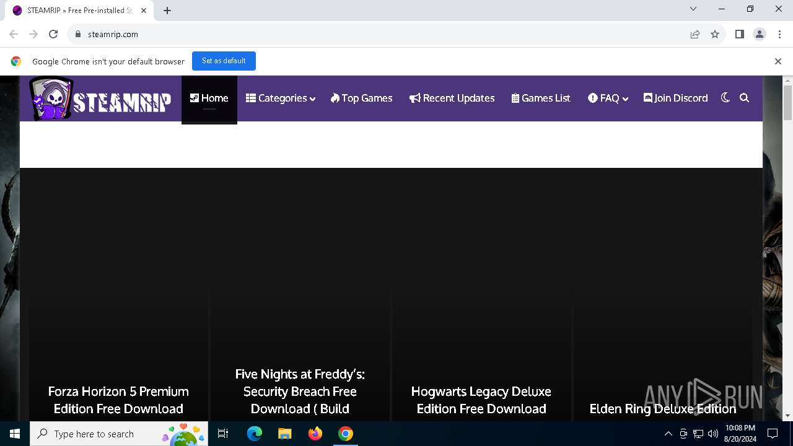Screen dimensions: 793x446
Task: Open Recent Updates page
Action: 452,98
